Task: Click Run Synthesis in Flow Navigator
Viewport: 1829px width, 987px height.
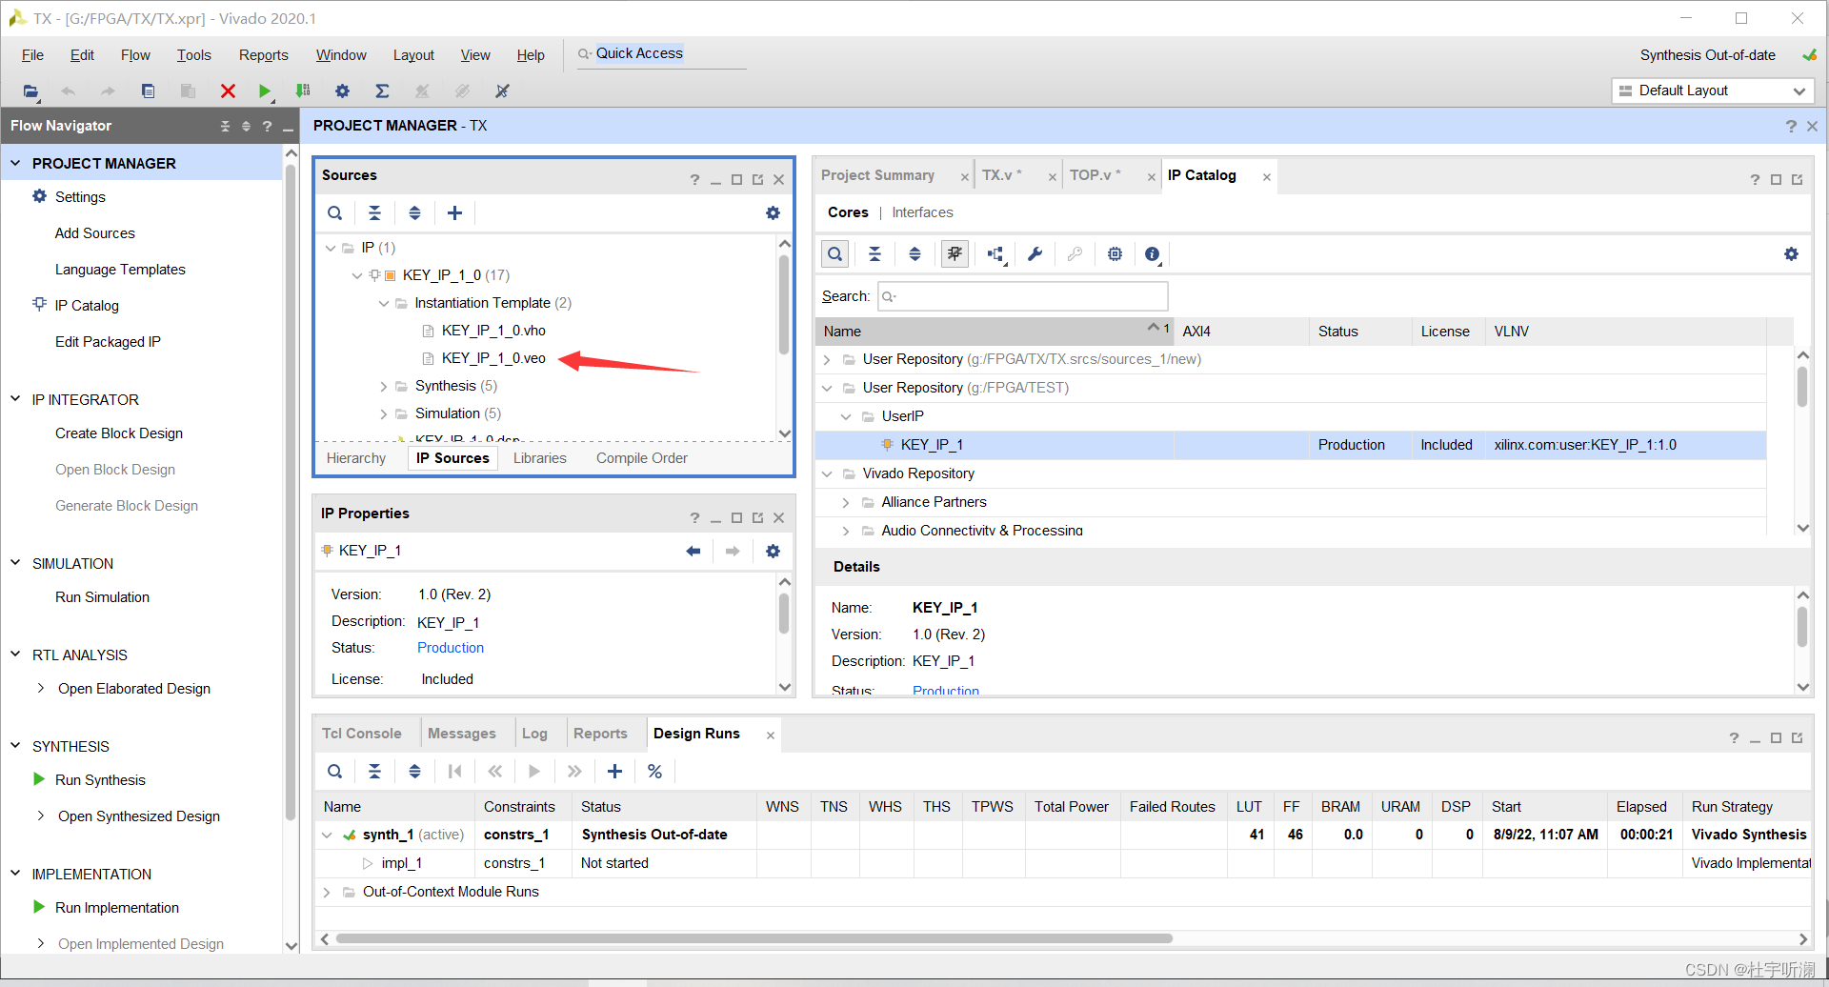Action: point(100,779)
